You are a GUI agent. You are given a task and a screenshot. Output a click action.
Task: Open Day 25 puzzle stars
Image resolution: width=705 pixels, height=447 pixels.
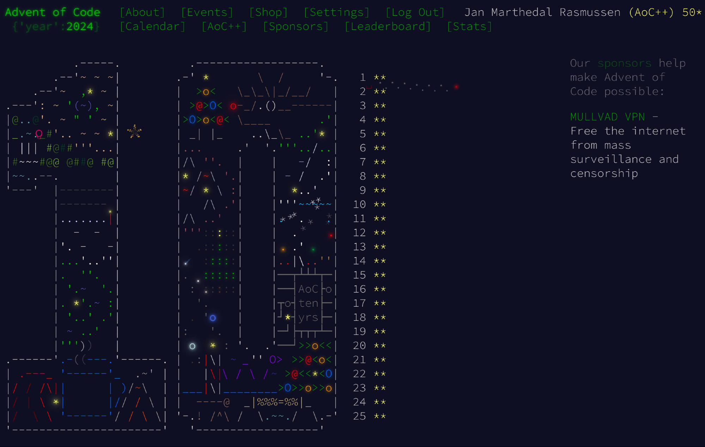(x=369, y=416)
